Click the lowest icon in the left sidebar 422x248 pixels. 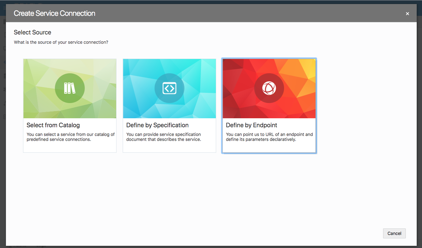click(x=4, y=116)
